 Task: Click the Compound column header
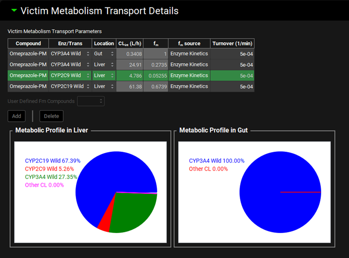[28, 43]
